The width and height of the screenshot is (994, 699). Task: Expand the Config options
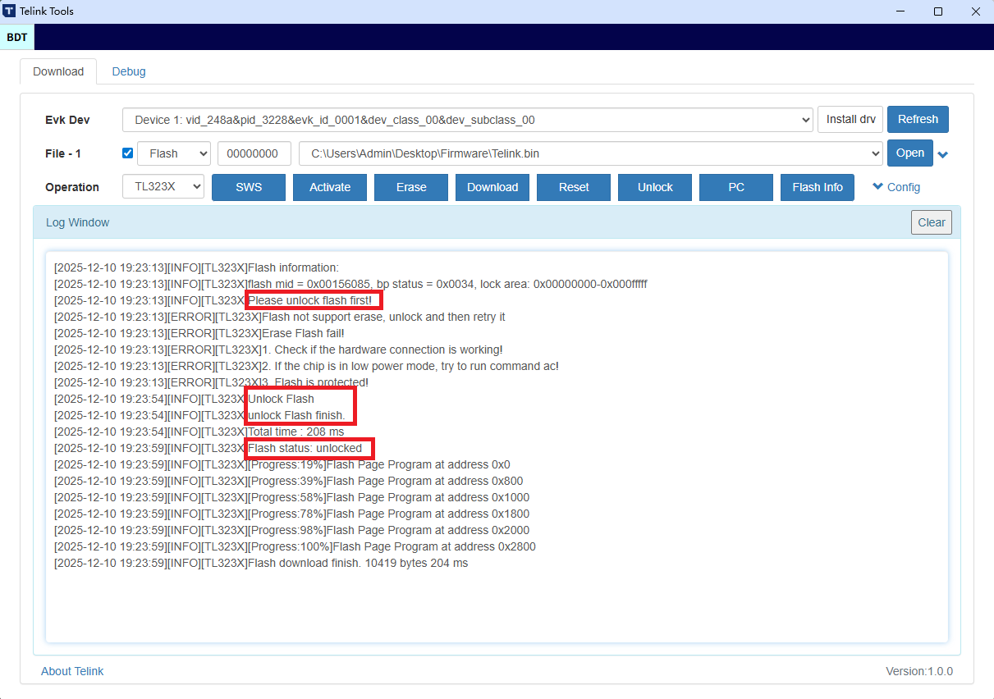coord(896,187)
